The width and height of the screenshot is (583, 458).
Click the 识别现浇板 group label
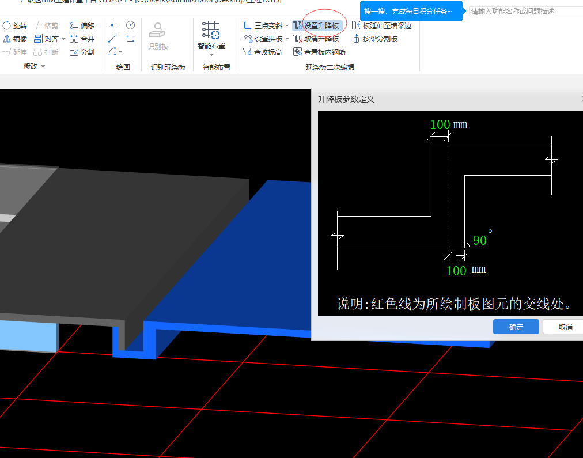click(x=168, y=67)
